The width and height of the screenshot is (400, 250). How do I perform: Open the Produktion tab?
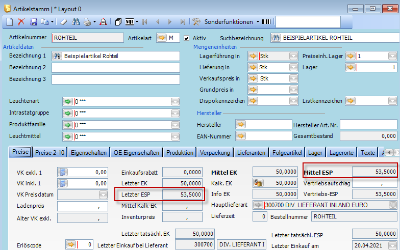coord(180,152)
